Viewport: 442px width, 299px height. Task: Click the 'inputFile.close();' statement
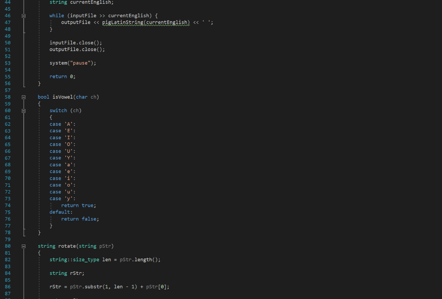pyautogui.click(x=76, y=43)
